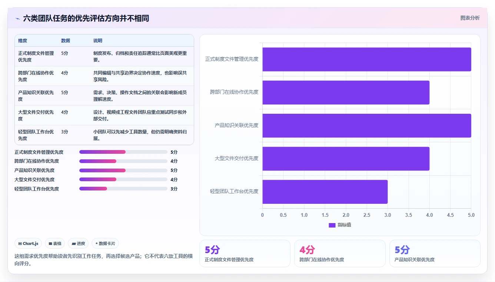Select the Chart.js tag chip

(29, 243)
